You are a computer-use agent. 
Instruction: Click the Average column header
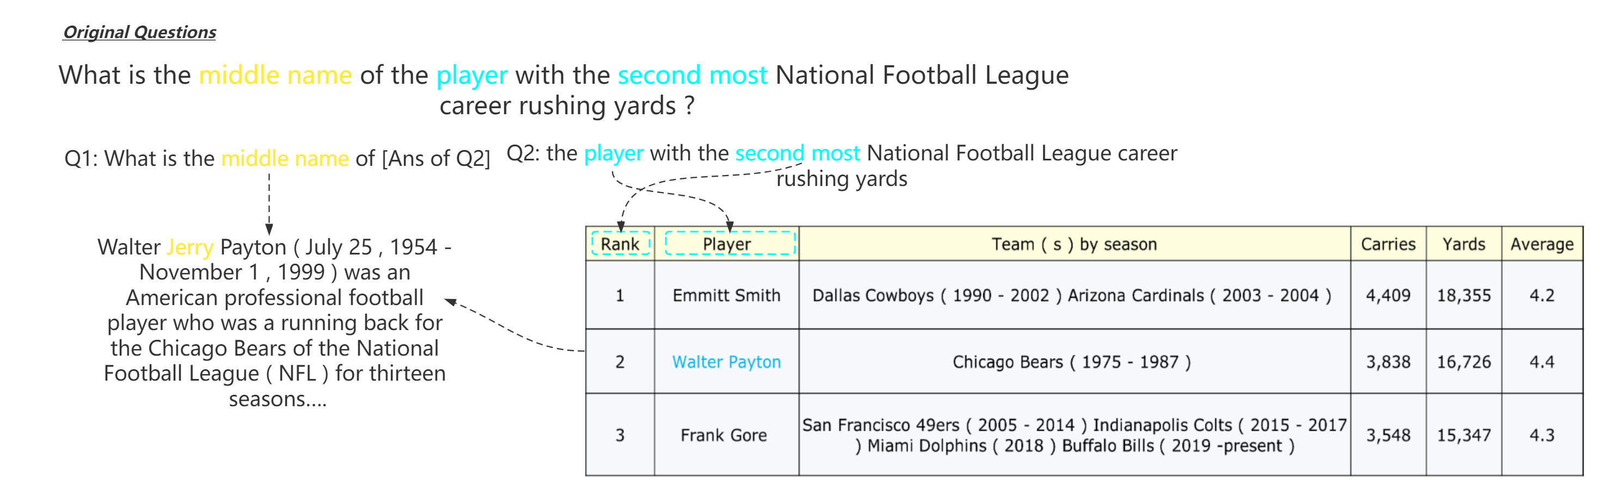(x=1542, y=244)
